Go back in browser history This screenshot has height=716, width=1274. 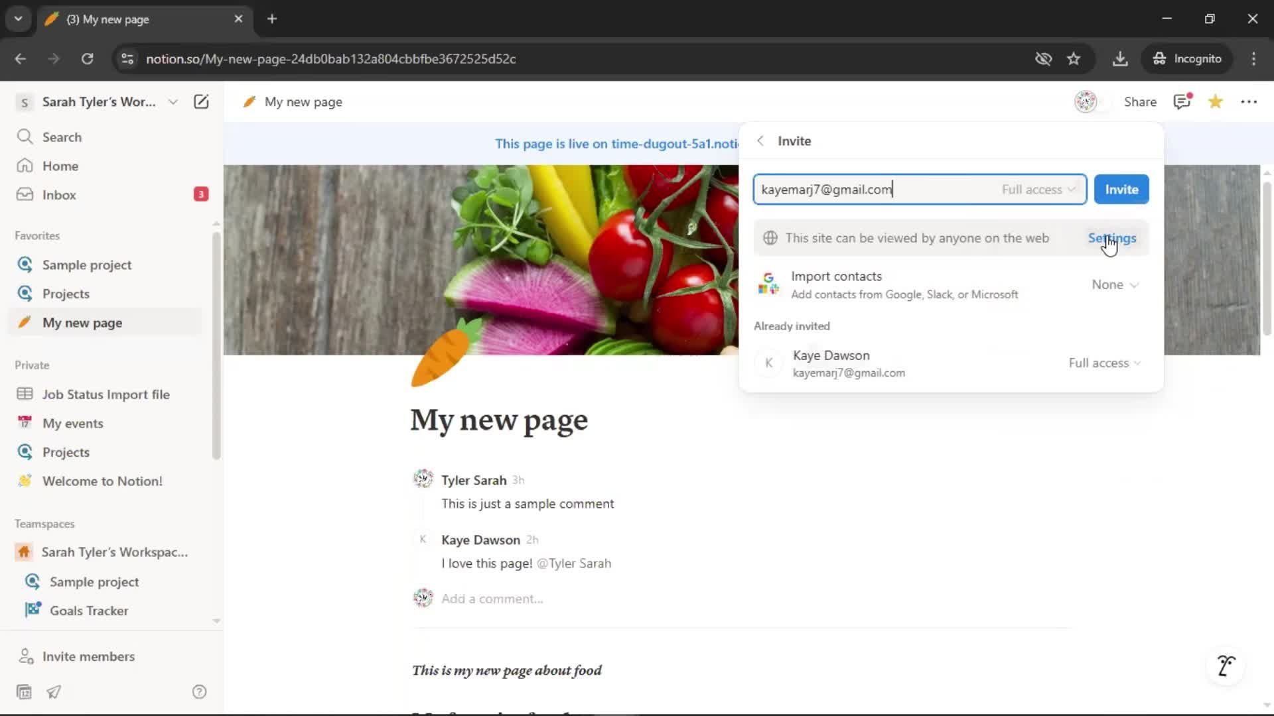(x=21, y=59)
